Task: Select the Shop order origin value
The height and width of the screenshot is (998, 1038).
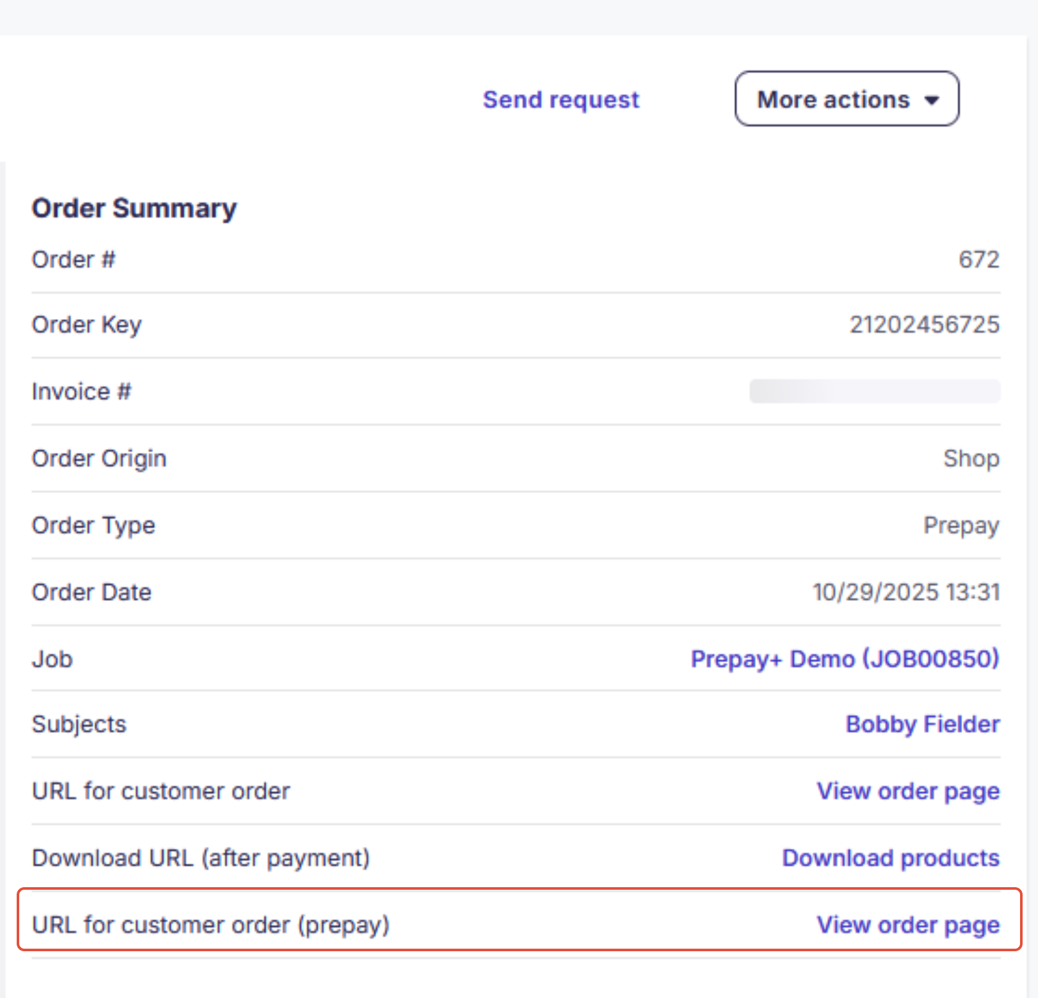Action: (971, 458)
